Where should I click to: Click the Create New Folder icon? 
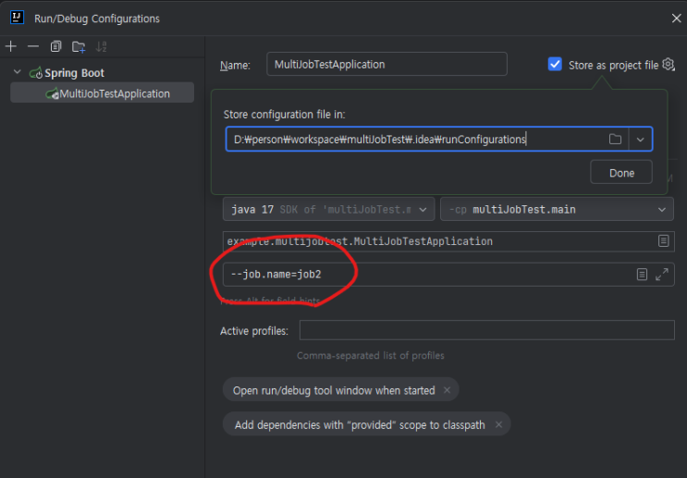[79, 46]
